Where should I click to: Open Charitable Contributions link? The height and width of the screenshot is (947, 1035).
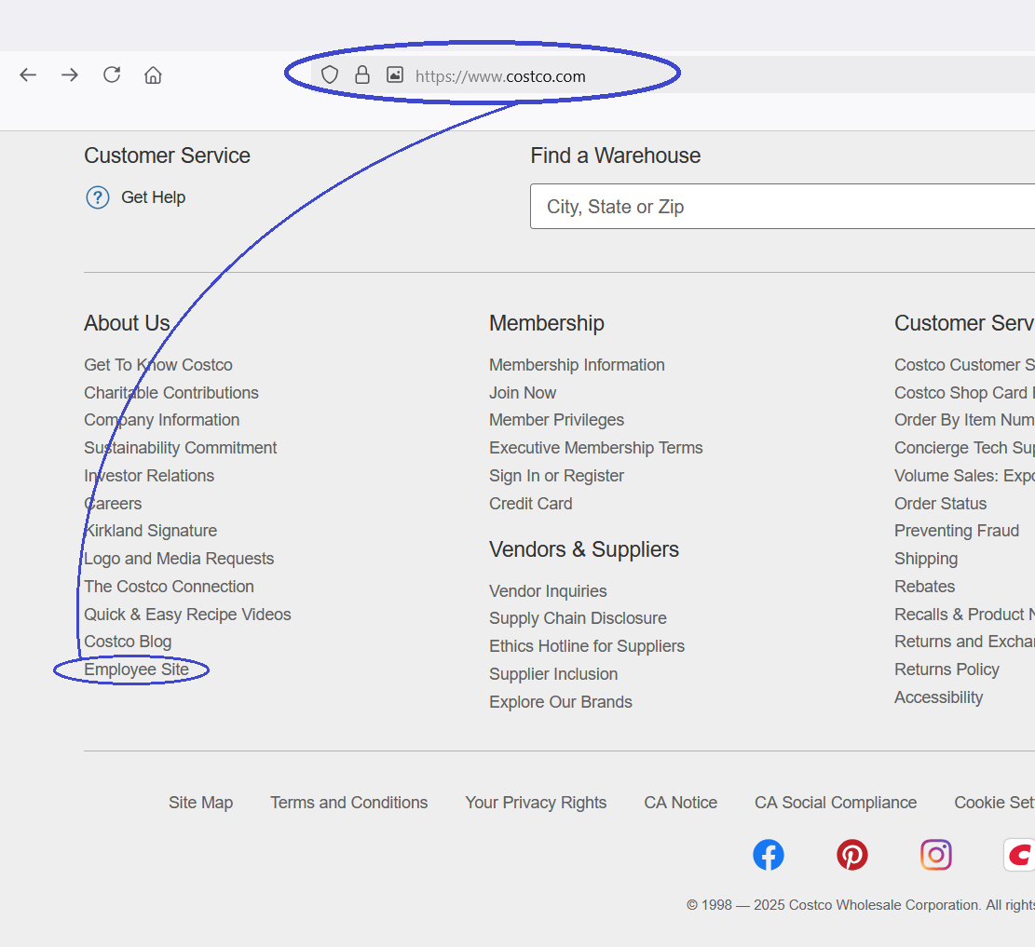point(171,393)
